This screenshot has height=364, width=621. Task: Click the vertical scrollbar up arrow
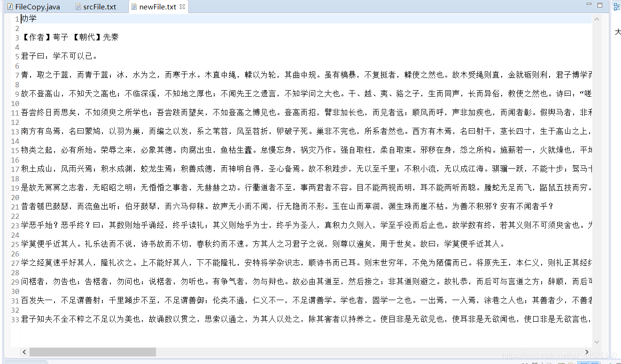pos(597,19)
